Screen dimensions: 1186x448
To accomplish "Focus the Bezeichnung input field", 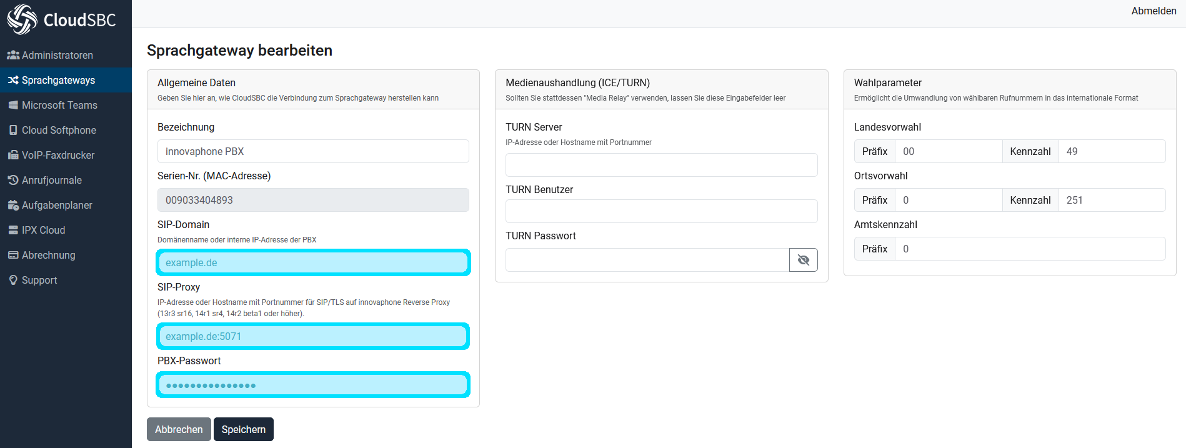I will tap(313, 151).
